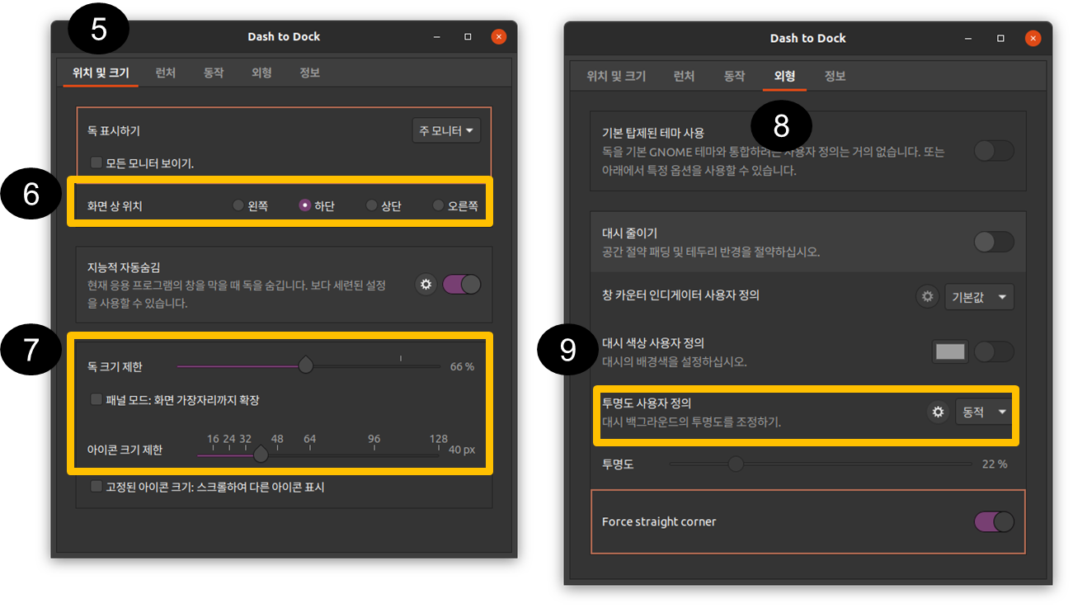The height and width of the screenshot is (608, 1073).
Task: Switch to 런처 tab in left window
Action: [166, 73]
